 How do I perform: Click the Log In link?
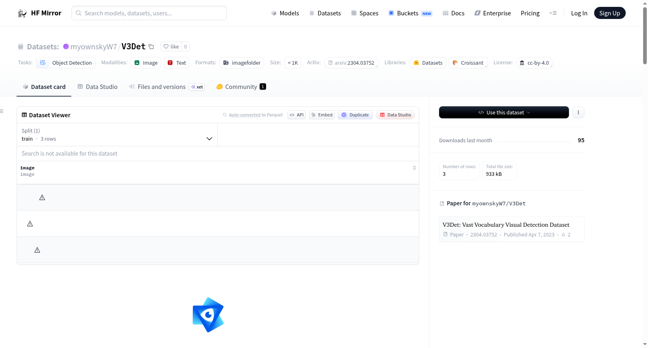click(x=579, y=13)
